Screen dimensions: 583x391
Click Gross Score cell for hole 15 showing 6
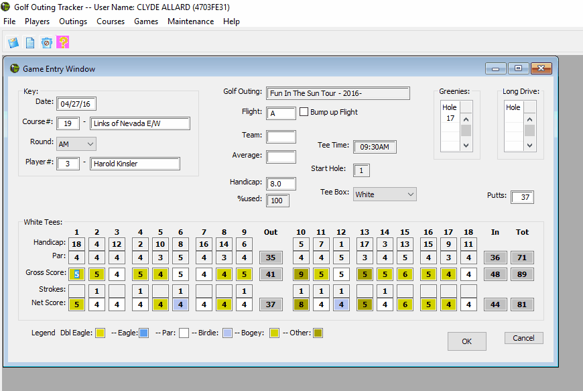(x=405, y=274)
